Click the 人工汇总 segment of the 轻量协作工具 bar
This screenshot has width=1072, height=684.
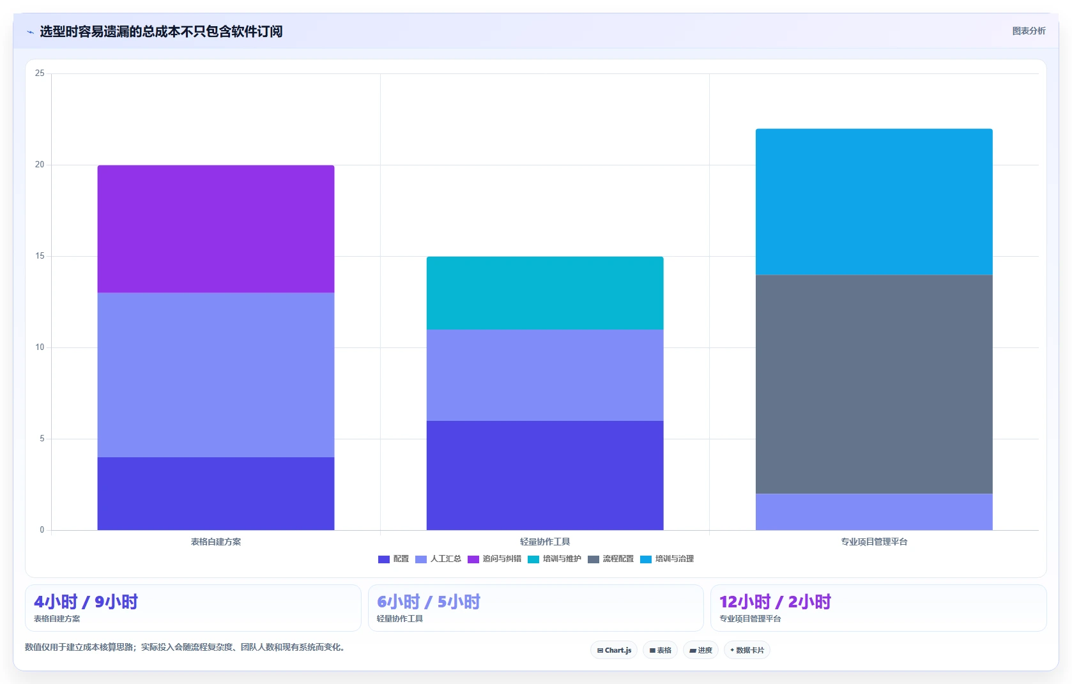point(545,375)
